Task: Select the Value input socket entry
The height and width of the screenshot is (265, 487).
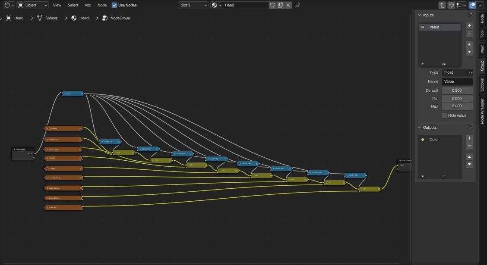Action: (440, 27)
